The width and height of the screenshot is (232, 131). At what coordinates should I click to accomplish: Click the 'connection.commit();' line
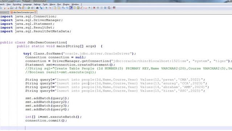click(46, 120)
